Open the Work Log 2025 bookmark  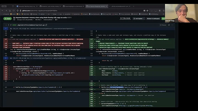coord(106,14)
